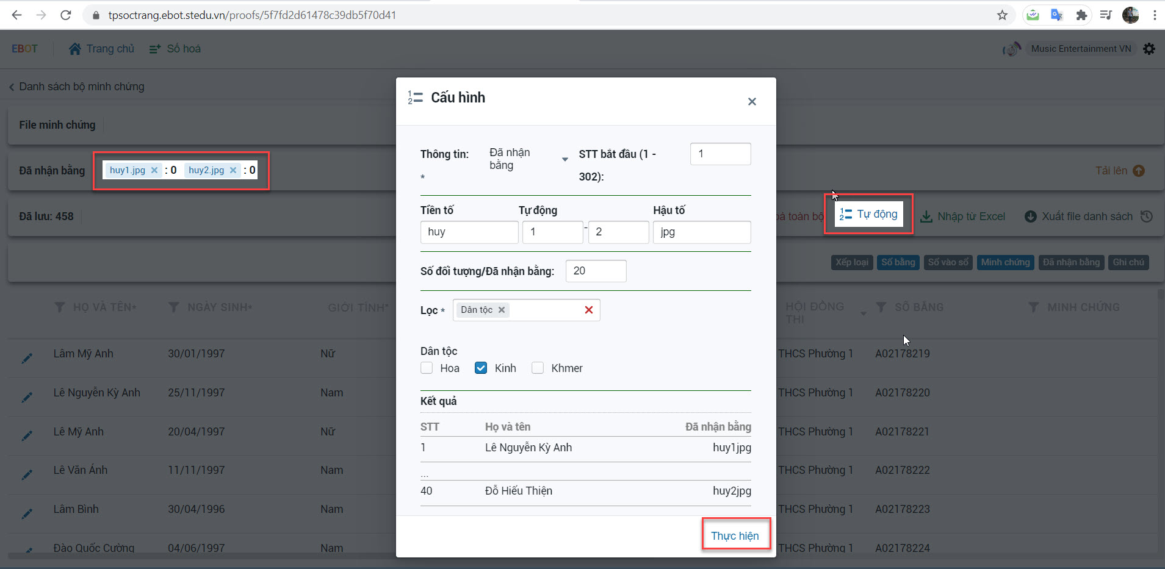This screenshot has height=569, width=1165.
Task: Click the Tự động button
Action: tap(868, 214)
